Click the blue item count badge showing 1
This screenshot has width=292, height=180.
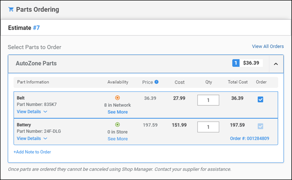point(236,63)
